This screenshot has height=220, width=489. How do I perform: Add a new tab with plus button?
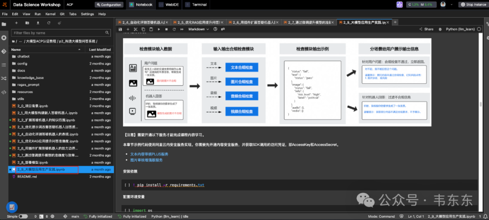click(395, 23)
